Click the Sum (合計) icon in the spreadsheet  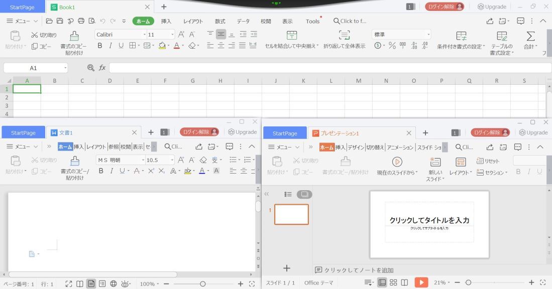tap(529, 36)
